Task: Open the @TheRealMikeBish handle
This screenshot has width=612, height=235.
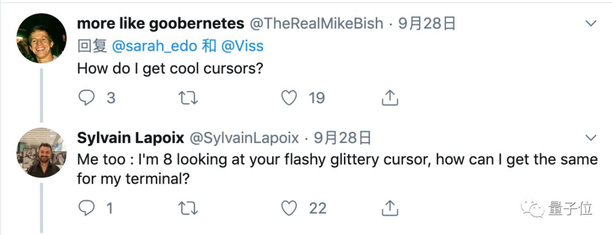Action: 317,24
